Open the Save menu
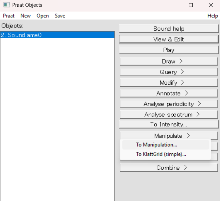 60,16
